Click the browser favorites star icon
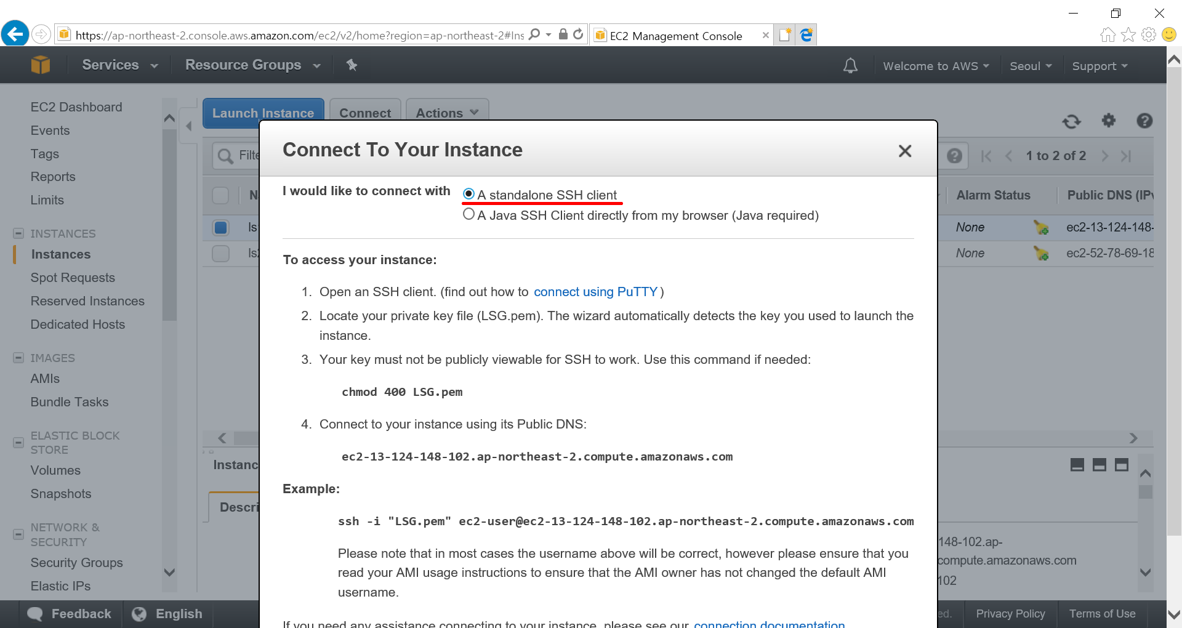This screenshot has height=628, width=1182. click(1128, 35)
